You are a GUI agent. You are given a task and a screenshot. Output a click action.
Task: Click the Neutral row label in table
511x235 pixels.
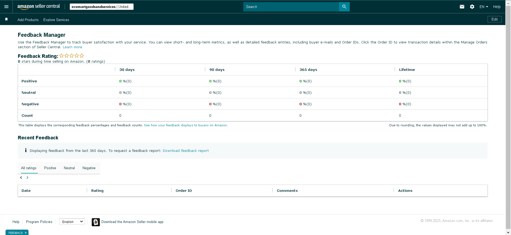[28, 92]
